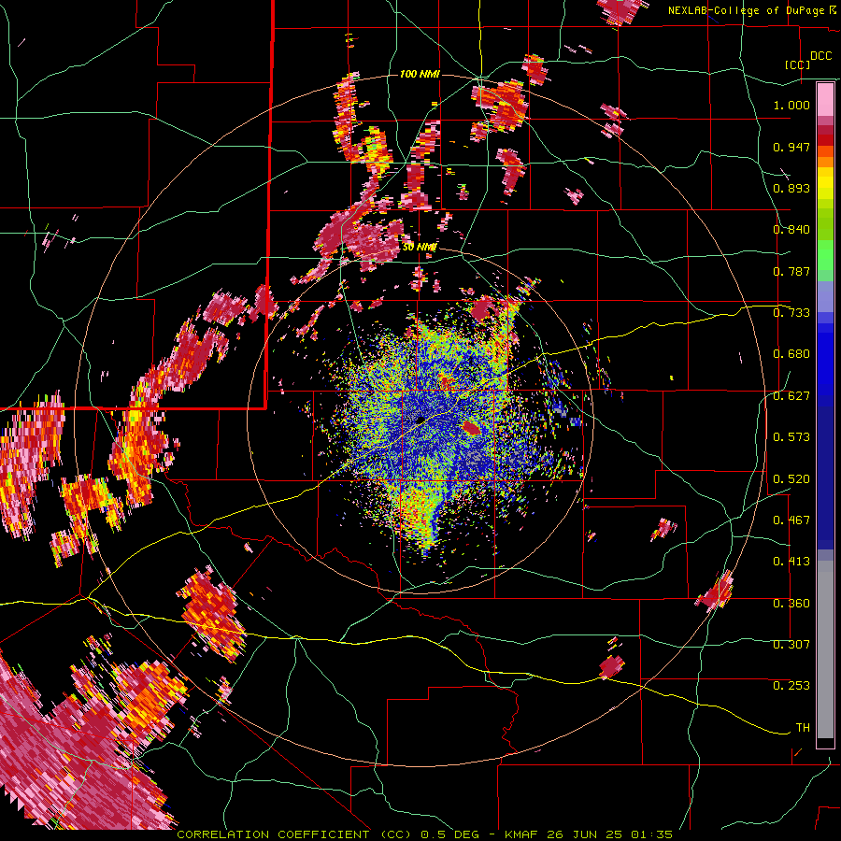Pick the yellow segment of the color bar
The width and height of the screenshot is (841, 841).
coord(825,184)
